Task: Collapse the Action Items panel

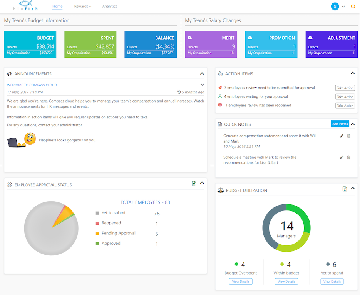Action: pyautogui.click(x=353, y=73)
